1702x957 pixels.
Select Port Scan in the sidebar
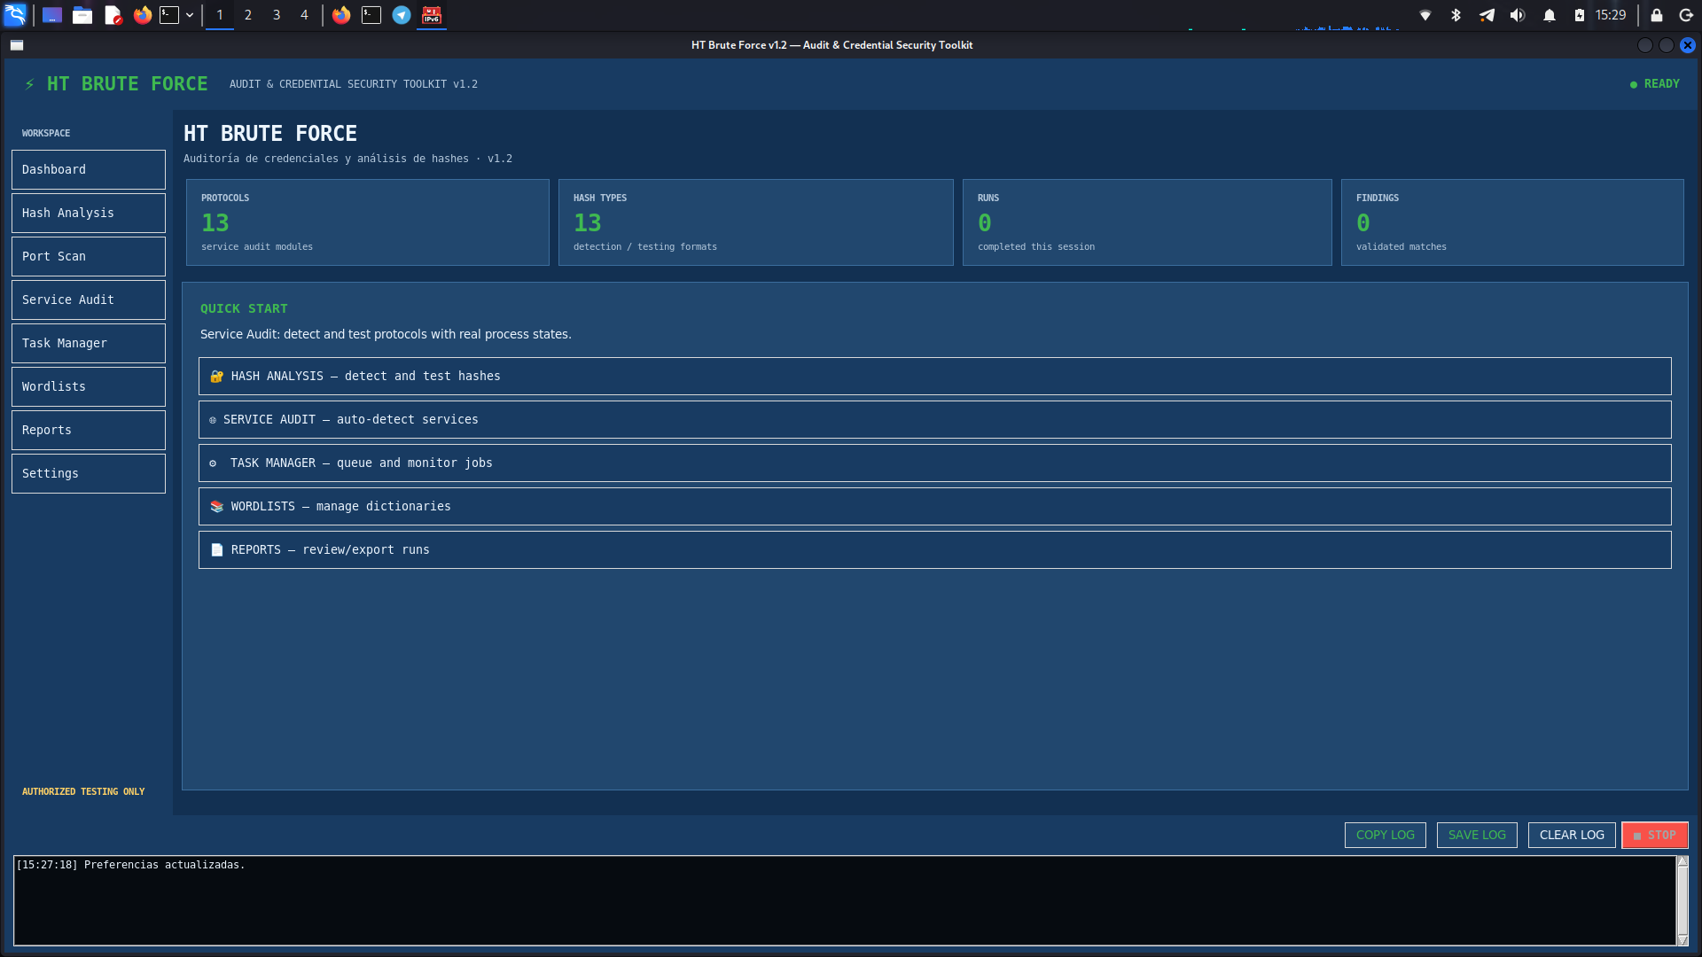(x=89, y=256)
